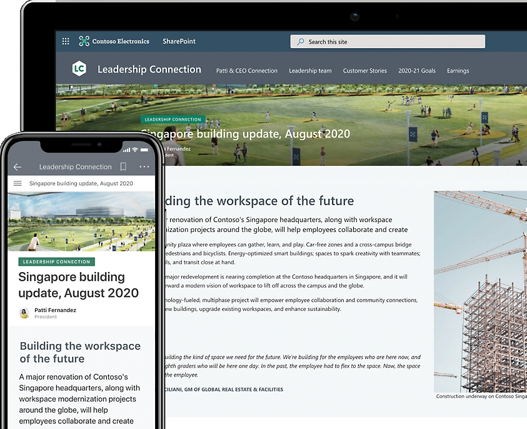527x429 pixels.
Task: Select the Leadership team navigation item
Action: 310,71
